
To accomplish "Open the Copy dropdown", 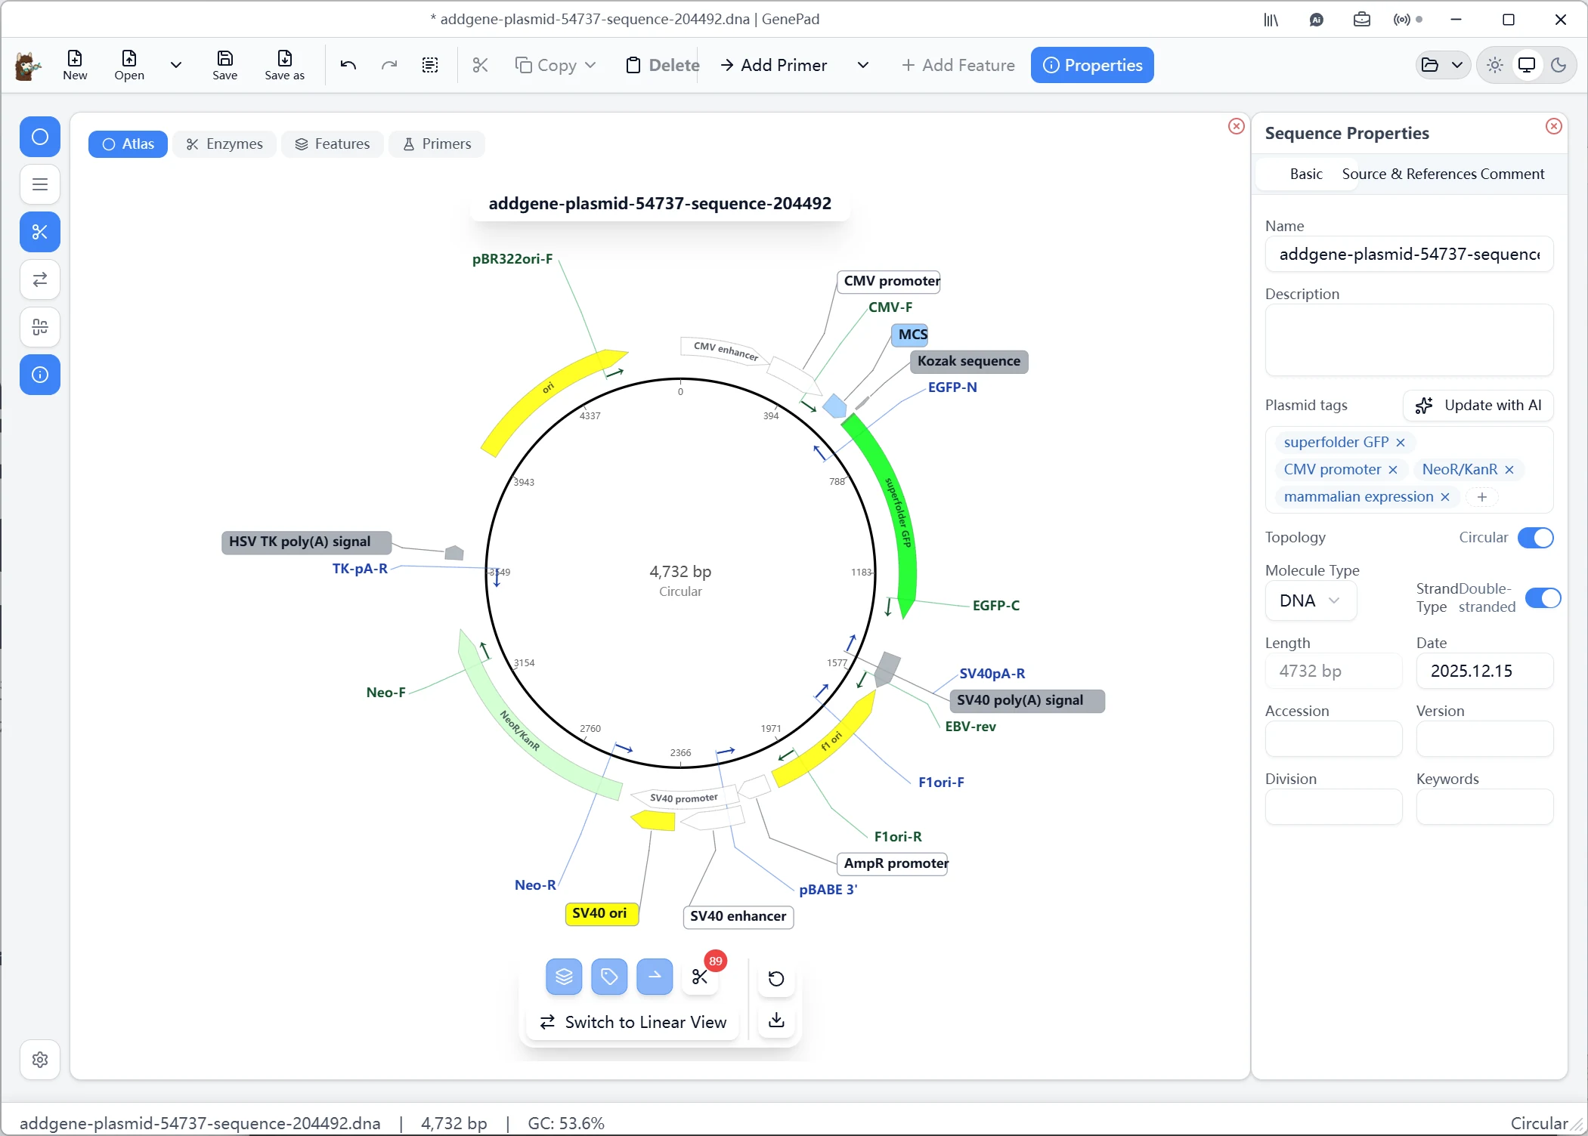I will pos(556,65).
